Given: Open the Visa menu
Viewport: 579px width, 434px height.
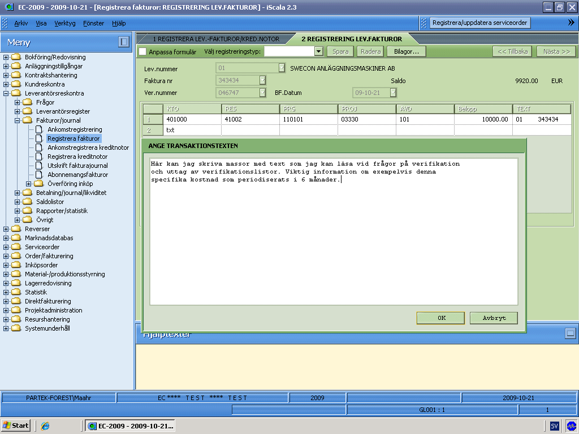Looking at the screenshot, I should 41,23.
